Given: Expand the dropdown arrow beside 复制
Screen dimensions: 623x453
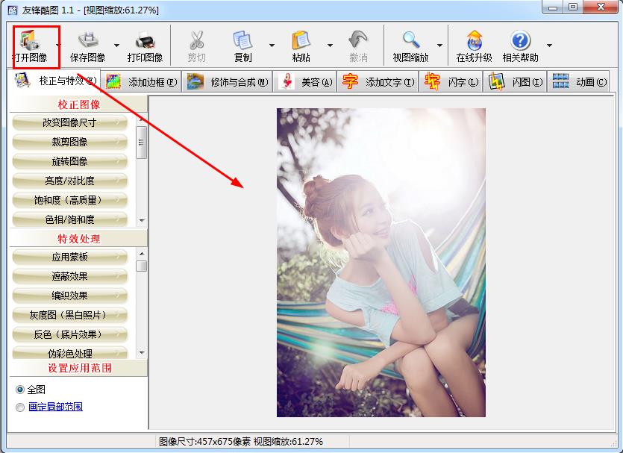Looking at the screenshot, I should [272, 46].
